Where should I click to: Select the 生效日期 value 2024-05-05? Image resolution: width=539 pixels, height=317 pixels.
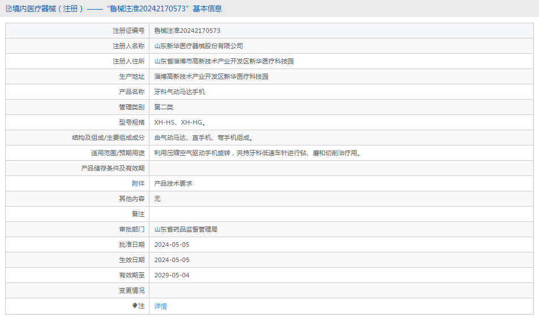click(172, 260)
